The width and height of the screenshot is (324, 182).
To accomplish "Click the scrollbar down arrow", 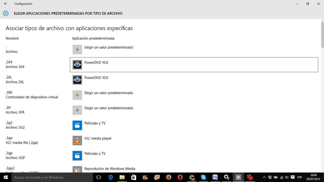I will click(x=322, y=171).
